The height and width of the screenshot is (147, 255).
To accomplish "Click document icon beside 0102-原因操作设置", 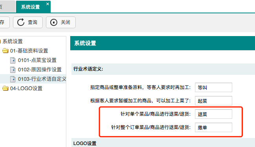I will pos(13,70).
